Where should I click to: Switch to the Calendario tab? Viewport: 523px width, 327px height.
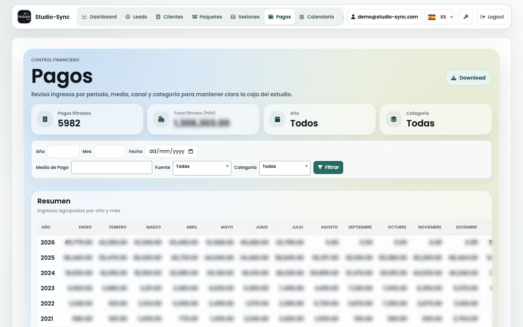coord(317,17)
